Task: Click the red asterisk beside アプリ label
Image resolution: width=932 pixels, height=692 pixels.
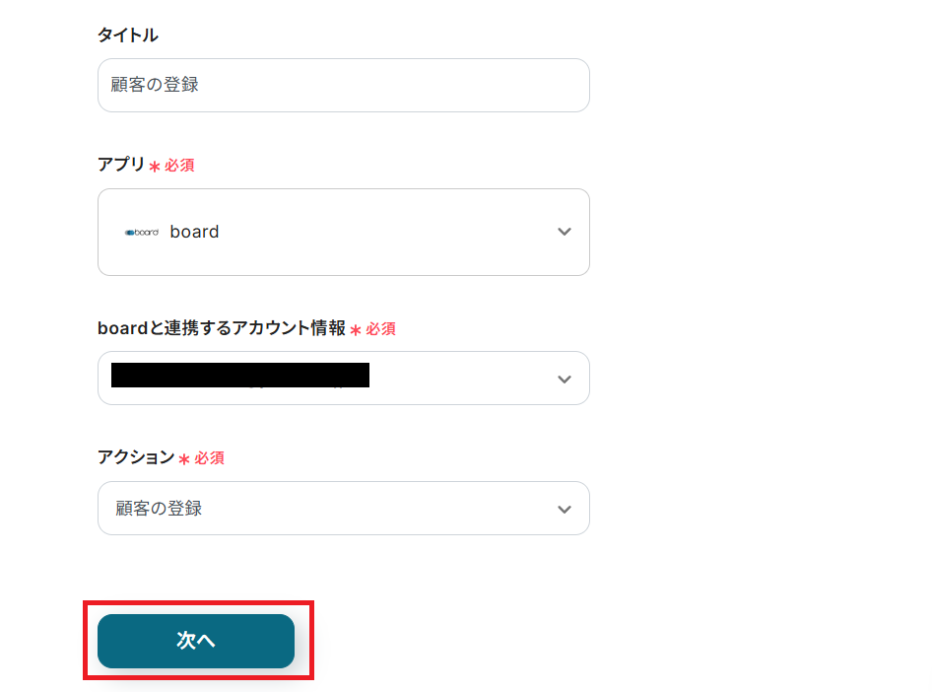Action: pos(155,167)
